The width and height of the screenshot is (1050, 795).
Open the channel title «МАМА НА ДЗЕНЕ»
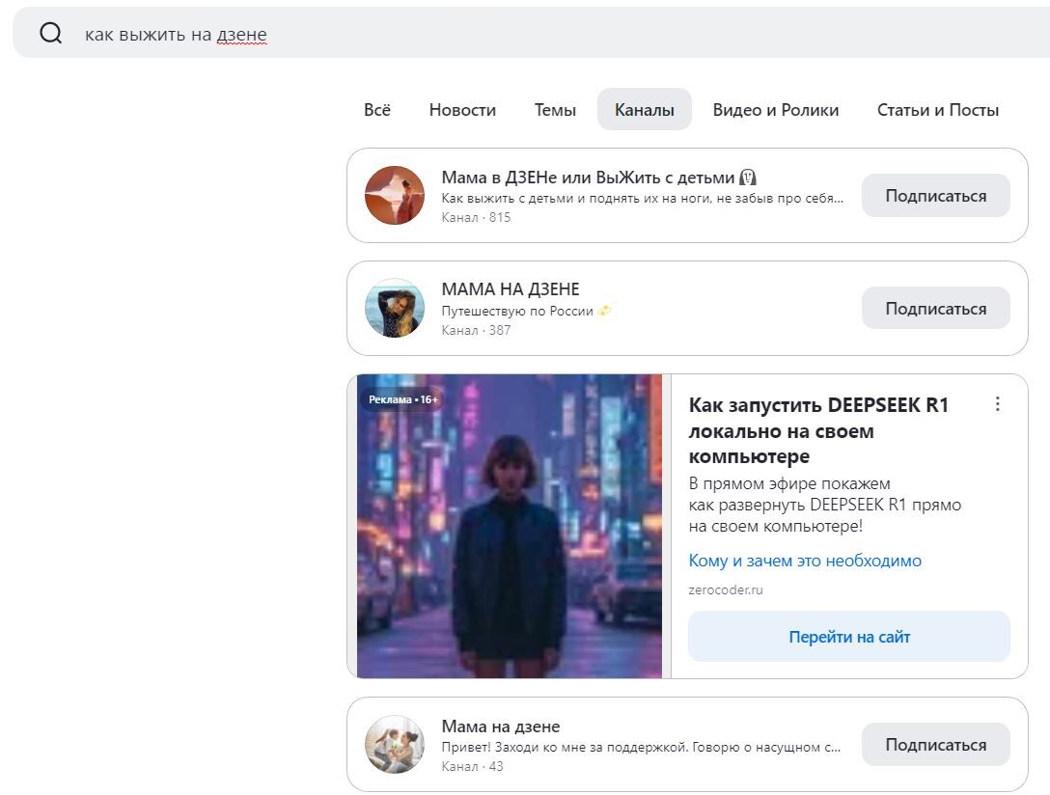[511, 288]
